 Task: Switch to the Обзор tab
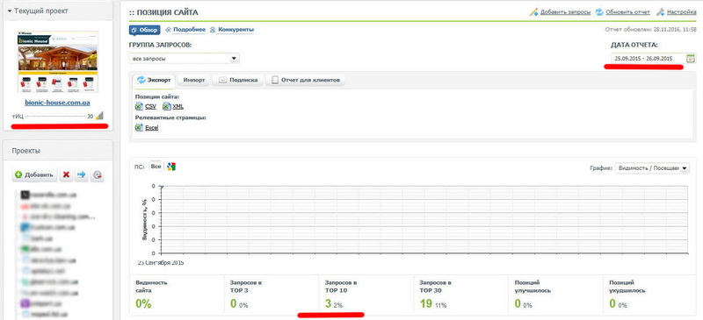pyautogui.click(x=144, y=30)
